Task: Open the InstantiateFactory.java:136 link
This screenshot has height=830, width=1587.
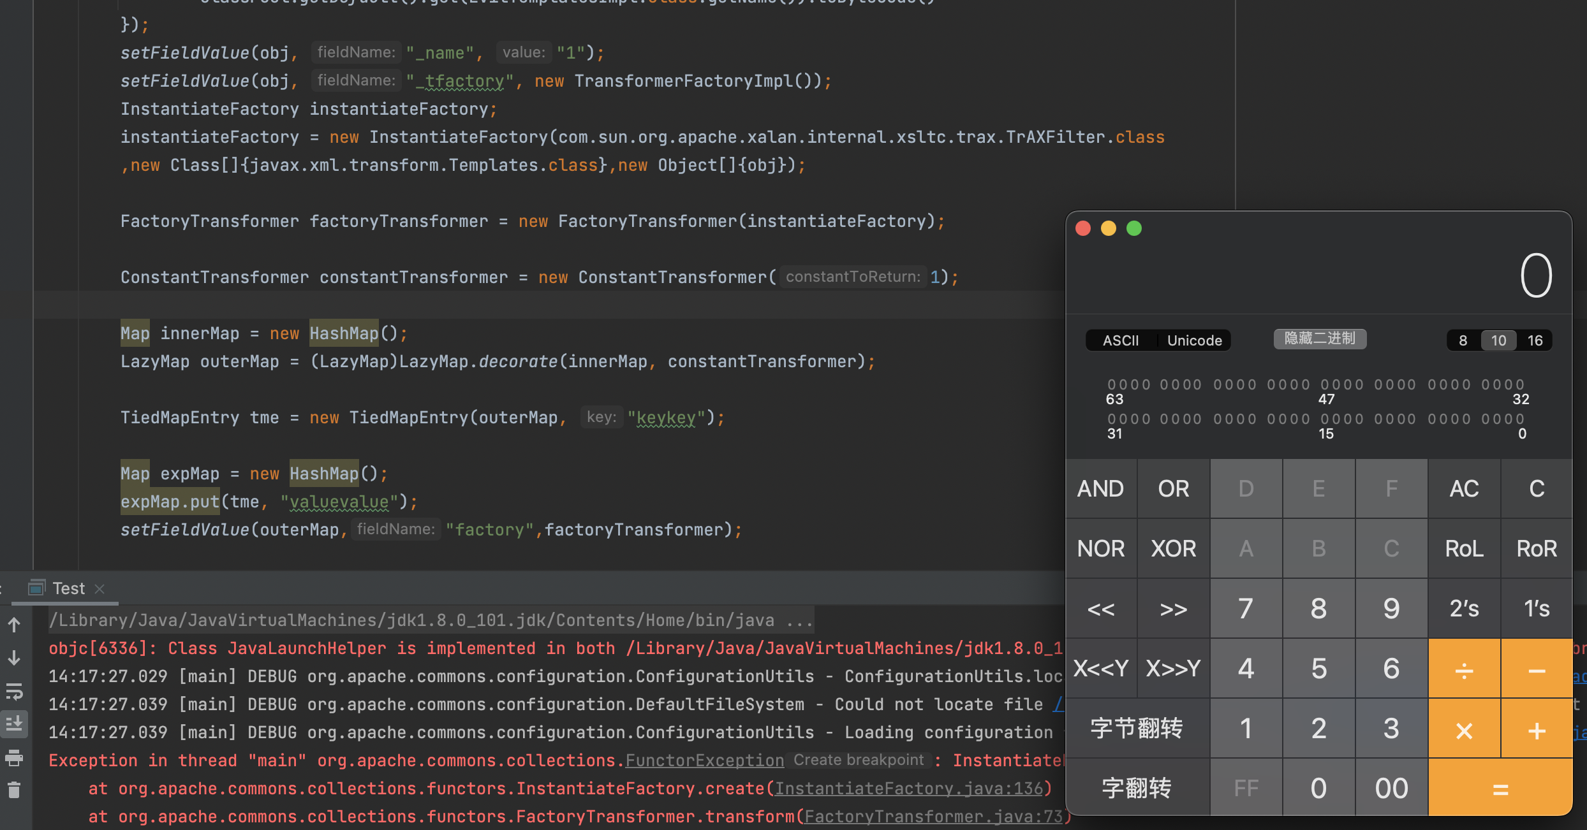Action: [x=908, y=789]
